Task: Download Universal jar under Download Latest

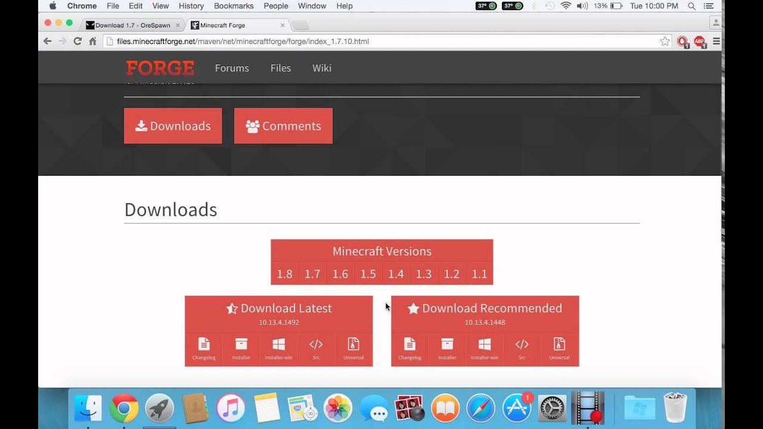Action: (x=353, y=349)
